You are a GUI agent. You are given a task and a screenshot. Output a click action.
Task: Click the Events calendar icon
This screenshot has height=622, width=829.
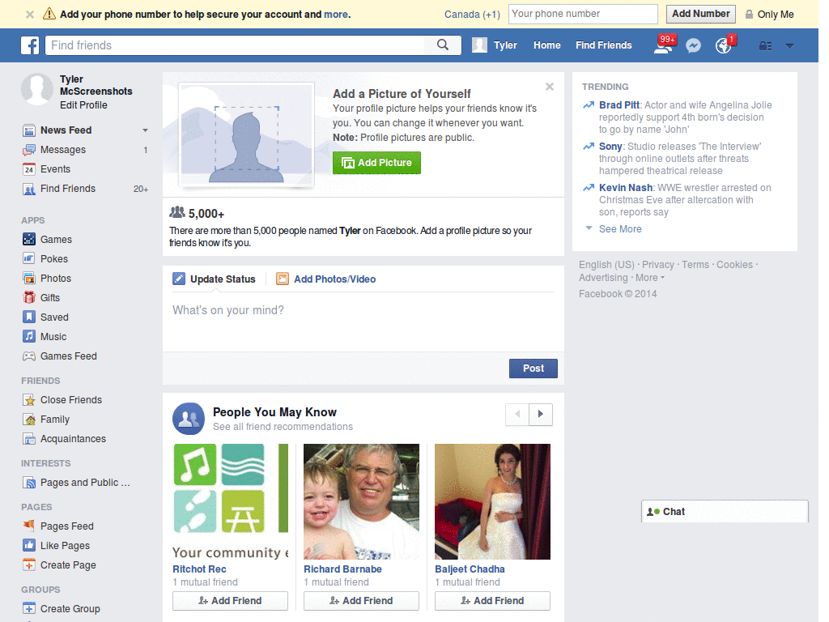[x=29, y=169]
